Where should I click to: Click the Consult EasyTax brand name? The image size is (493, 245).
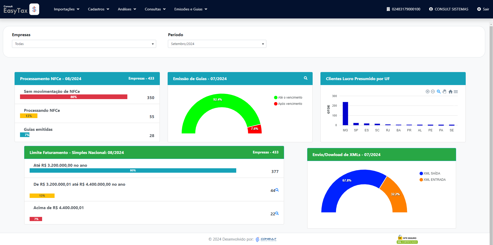pos(15,10)
